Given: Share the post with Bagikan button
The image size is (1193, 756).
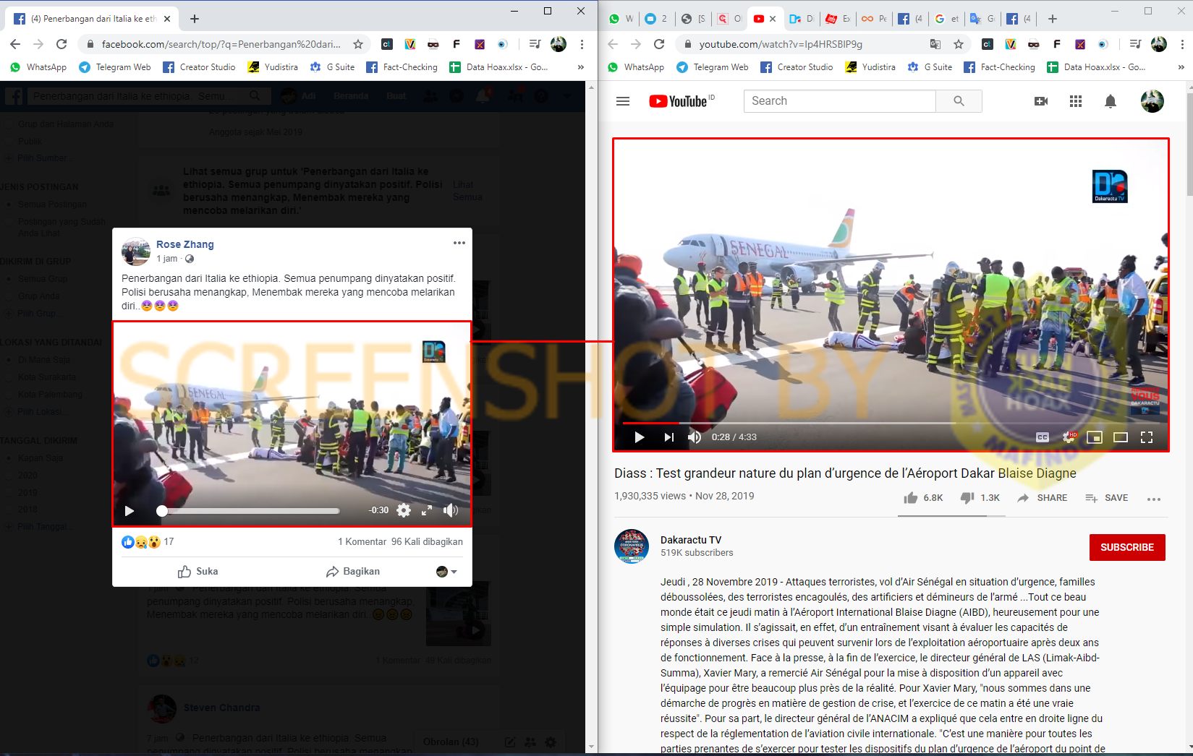Looking at the screenshot, I should [x=353, y=571].
